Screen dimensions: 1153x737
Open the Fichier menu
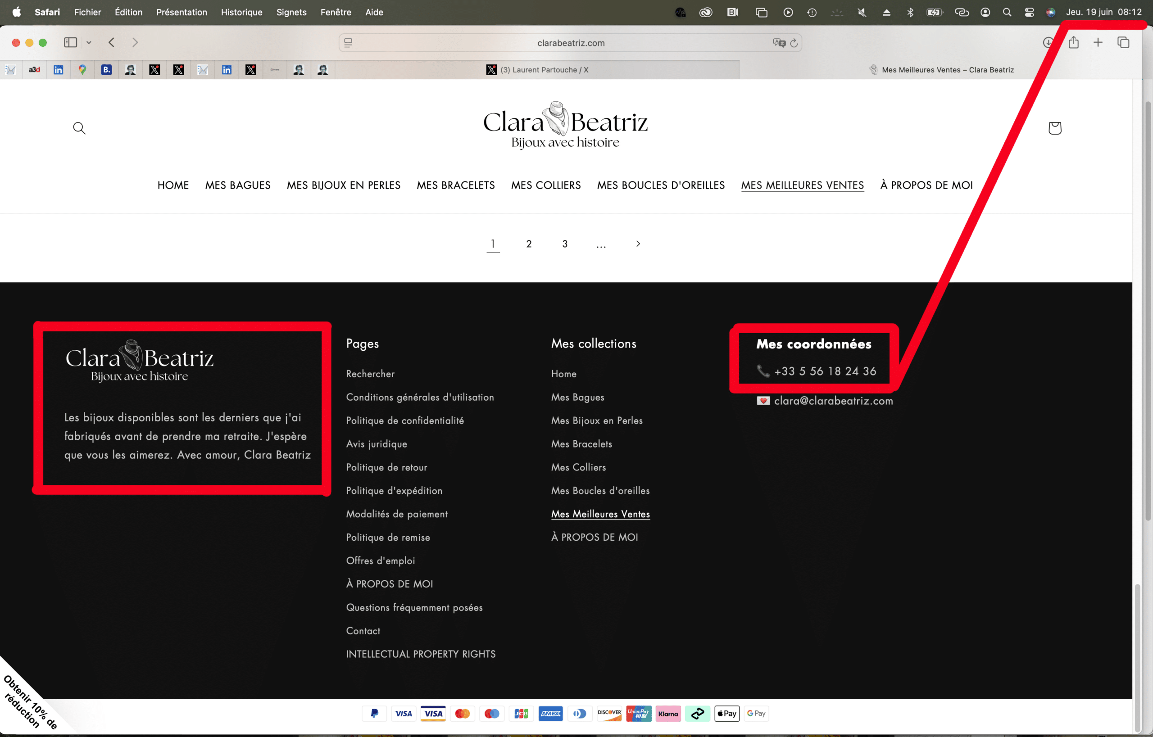(x=88, y=12)
